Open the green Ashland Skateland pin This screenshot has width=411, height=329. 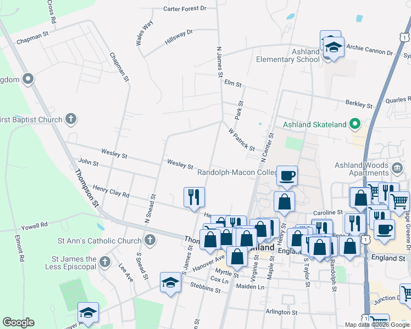click(x=355, y=124)
